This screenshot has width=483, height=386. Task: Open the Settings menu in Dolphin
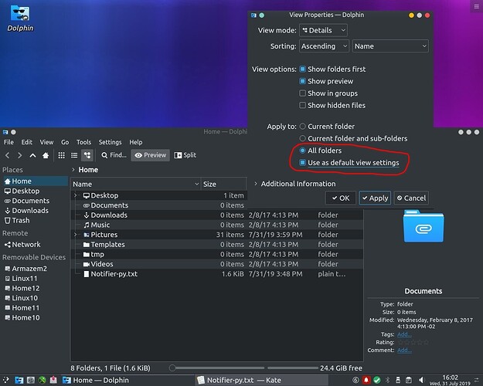[x=110, y=142]
